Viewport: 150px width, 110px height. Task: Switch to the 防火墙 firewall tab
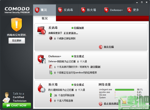point(91,10)
